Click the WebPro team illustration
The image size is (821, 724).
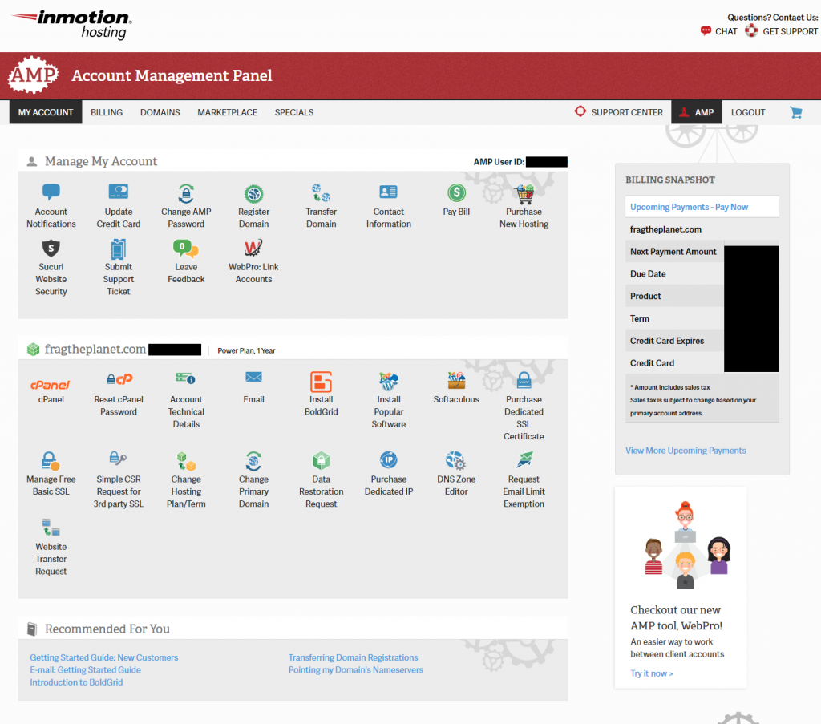[686, 544]
